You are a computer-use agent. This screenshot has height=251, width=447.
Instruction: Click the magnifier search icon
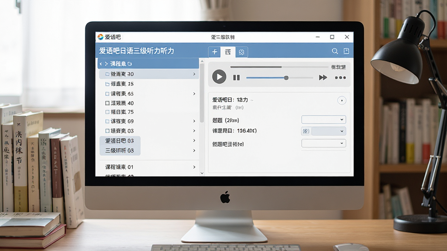point(335,51)
